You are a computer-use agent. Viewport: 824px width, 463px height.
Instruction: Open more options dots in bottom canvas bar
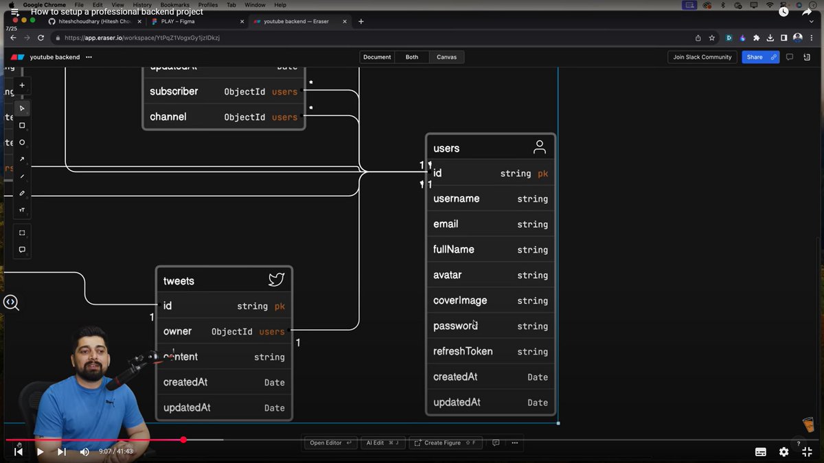pyautogui.click(x=514, y=443)
